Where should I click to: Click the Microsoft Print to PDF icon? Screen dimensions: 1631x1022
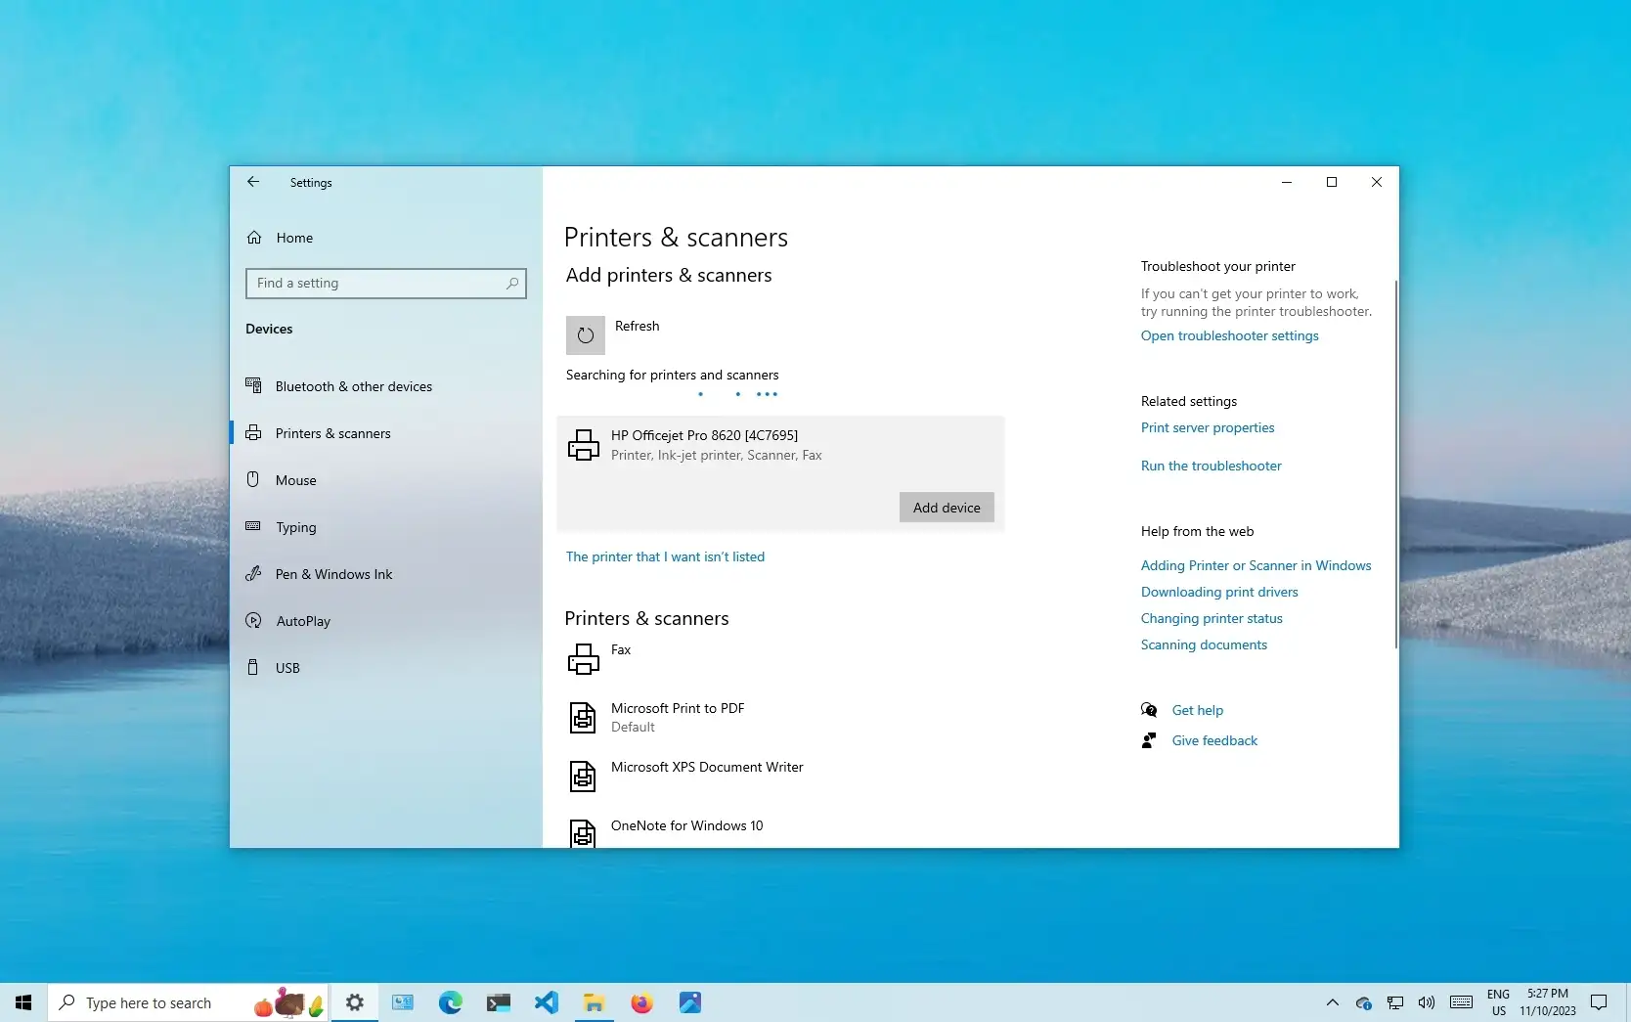(x=583, y=718)
